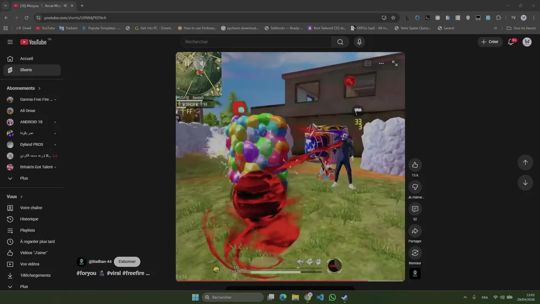Screen dimensions: 540x304
Task: Expand the Abonnements section chevron
Action: 40,88
